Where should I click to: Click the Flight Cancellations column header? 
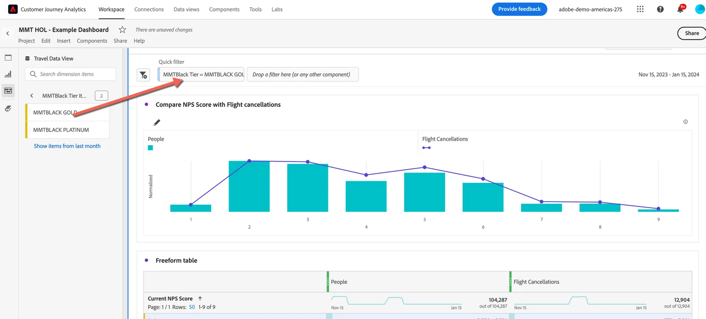[600, 282]
